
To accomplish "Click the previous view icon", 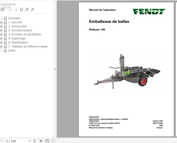I will [47, 141].
